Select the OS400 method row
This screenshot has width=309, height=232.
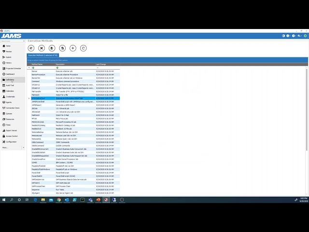tap(75, 162)
